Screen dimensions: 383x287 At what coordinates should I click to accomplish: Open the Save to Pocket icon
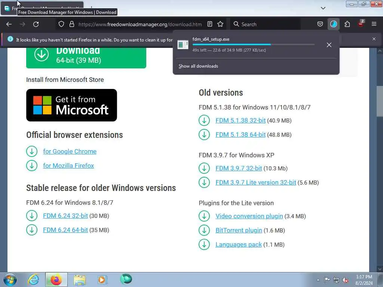click(320, 24)
